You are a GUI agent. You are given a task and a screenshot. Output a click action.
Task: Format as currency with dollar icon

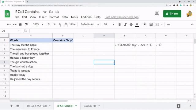pyautogui.click(x=49, y=24)
